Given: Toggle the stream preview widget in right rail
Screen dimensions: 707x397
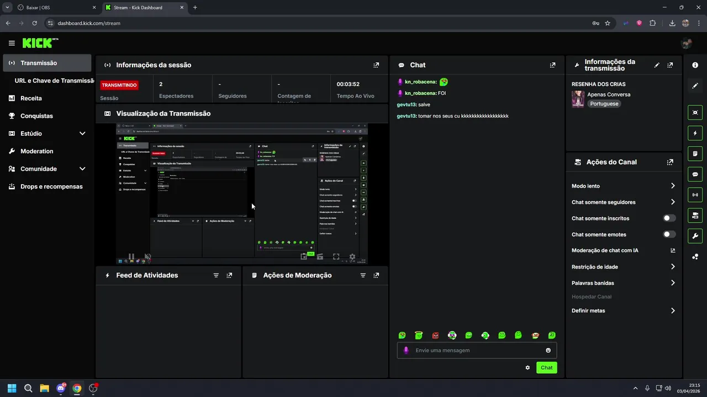Looking at the screenshot, I should [x=695, y=112].
